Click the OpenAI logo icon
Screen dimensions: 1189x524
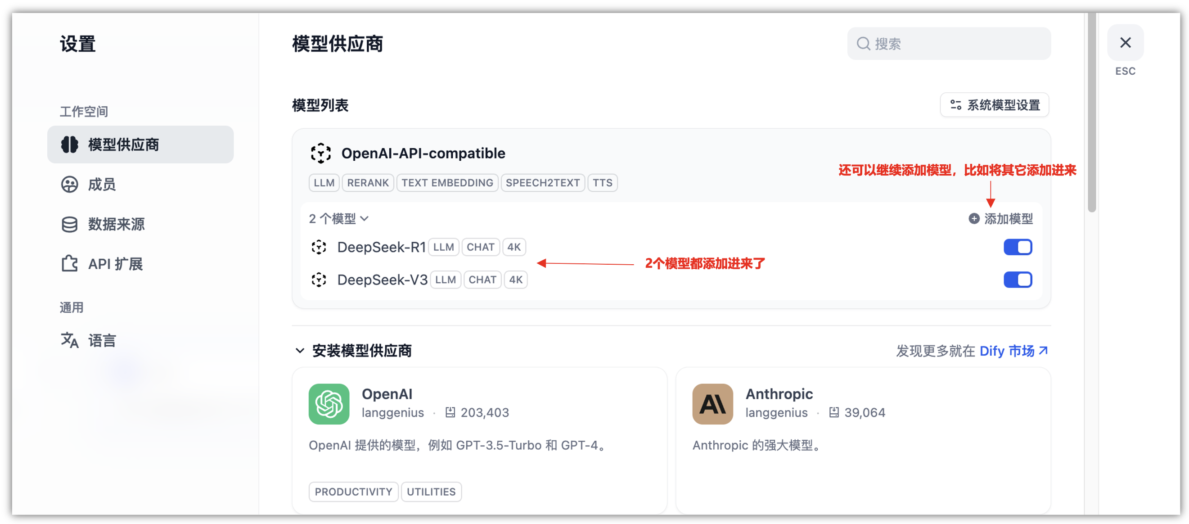coord(329,403)
